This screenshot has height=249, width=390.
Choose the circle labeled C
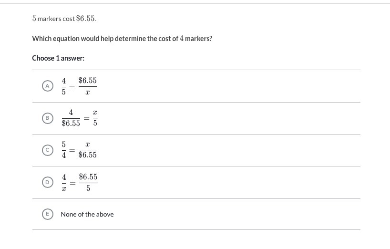pos(47,150)
